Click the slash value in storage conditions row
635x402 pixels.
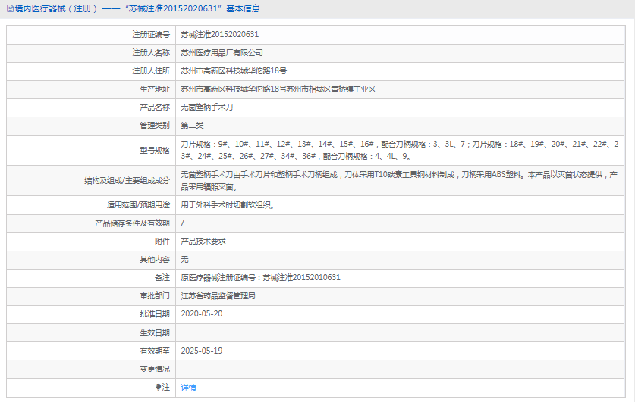tap(182, 223)
